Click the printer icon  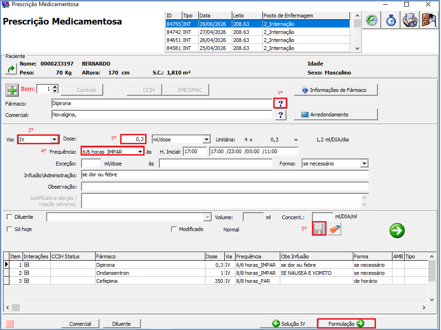pyautogui.click(x=410, y=20)
